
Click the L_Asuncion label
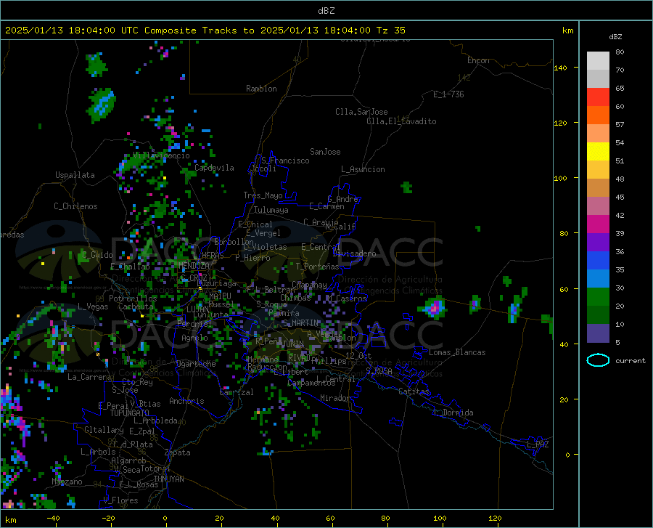[x=363, y=169]
